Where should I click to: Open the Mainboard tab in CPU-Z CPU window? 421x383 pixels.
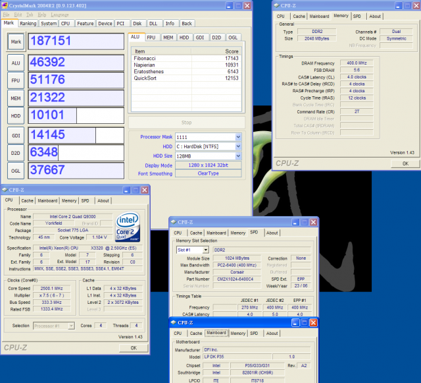click(x=47, y=200)
